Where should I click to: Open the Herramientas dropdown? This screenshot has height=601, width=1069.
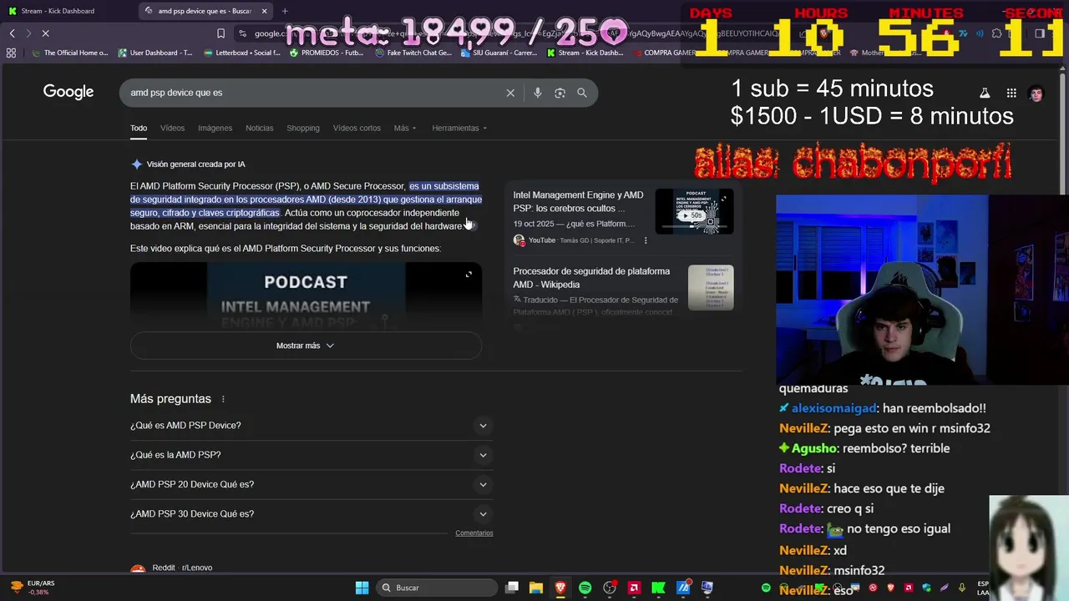click(x=459, y=128)
